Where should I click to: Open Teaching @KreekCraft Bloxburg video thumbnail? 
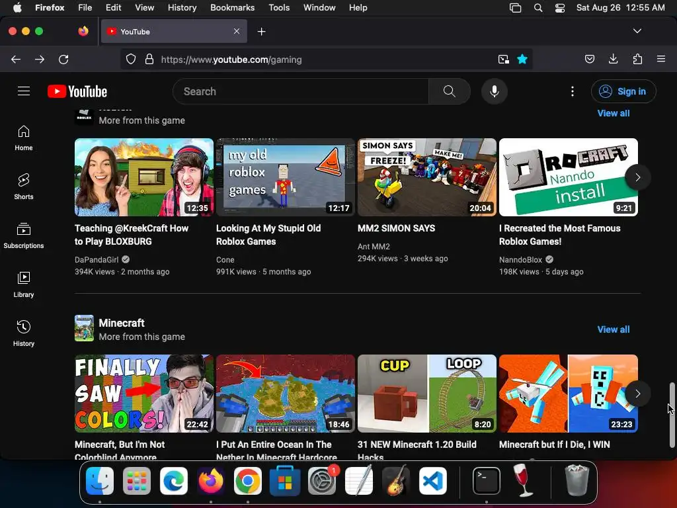[144, 177]
